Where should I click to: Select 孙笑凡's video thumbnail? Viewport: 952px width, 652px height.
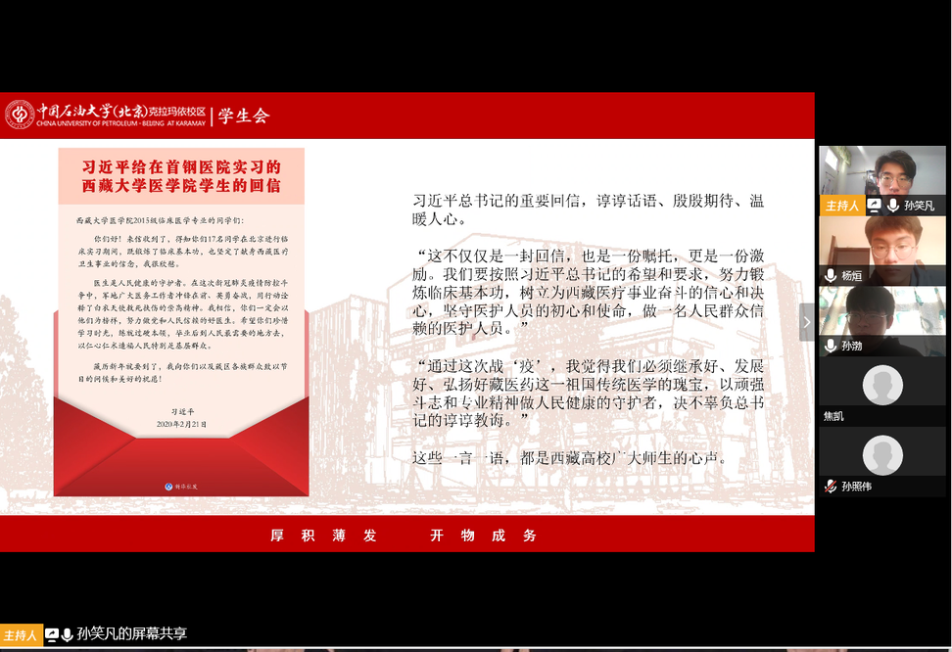point(881,171)
